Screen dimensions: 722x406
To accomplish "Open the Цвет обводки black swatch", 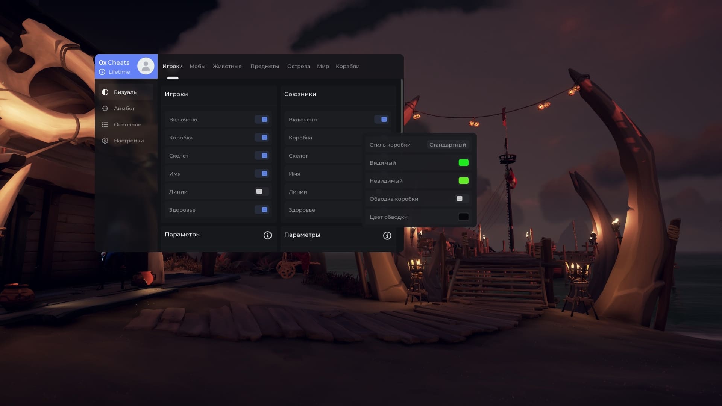I will coord(463,217).
